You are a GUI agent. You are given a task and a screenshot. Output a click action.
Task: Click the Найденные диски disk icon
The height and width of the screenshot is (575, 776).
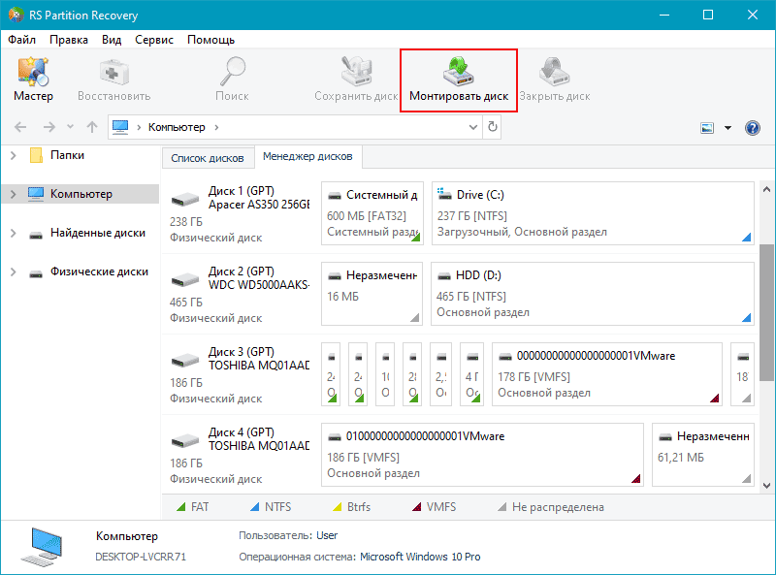(x=36, y=235)
